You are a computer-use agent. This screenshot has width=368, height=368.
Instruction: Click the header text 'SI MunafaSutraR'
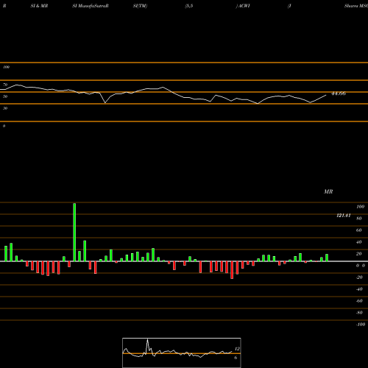pos(91,6)
